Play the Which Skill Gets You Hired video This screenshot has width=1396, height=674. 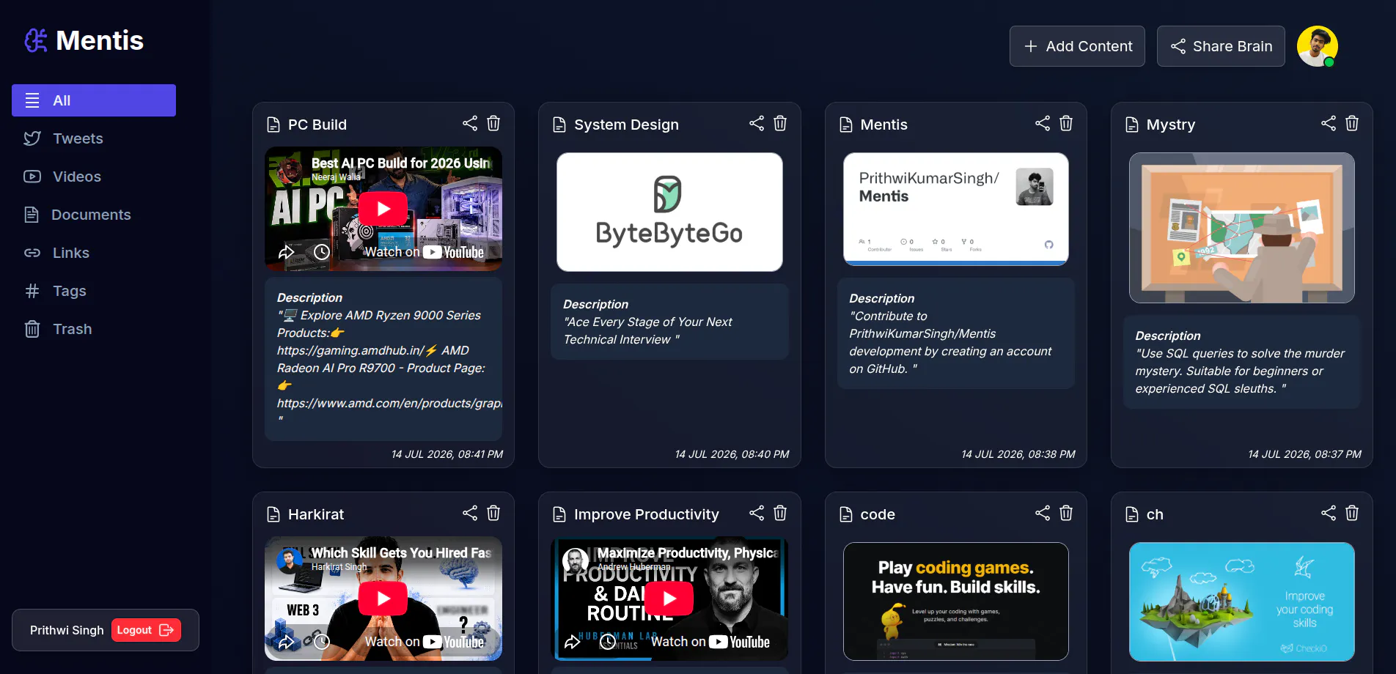pyautogui.click(x=383, y=599)
